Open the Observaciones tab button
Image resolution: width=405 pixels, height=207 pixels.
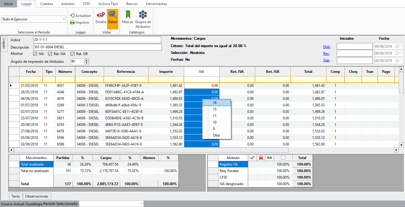click(x=37, y=196)
